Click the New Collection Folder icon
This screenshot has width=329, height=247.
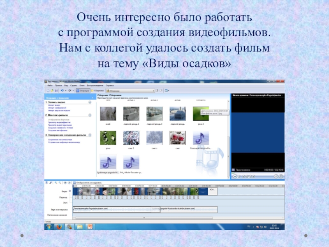161,91
